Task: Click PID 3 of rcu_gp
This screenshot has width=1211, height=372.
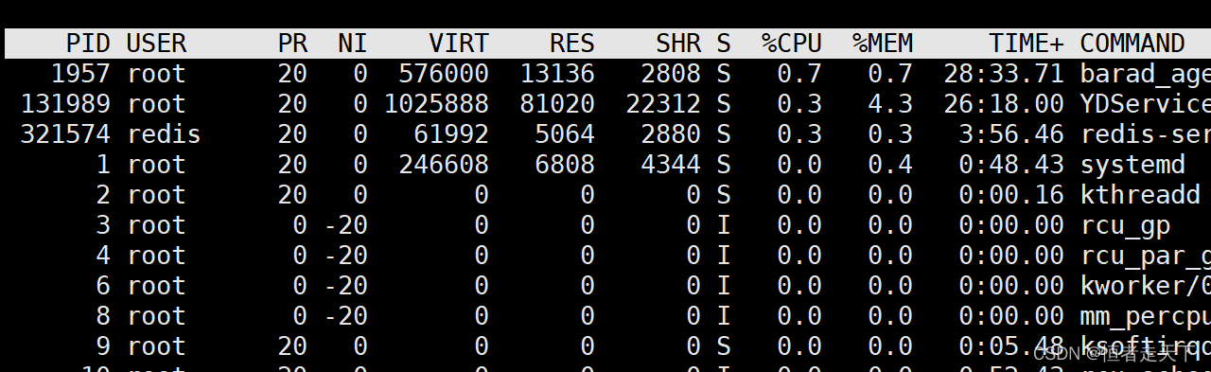Action: pyautogui.click(x=103, y=225)
